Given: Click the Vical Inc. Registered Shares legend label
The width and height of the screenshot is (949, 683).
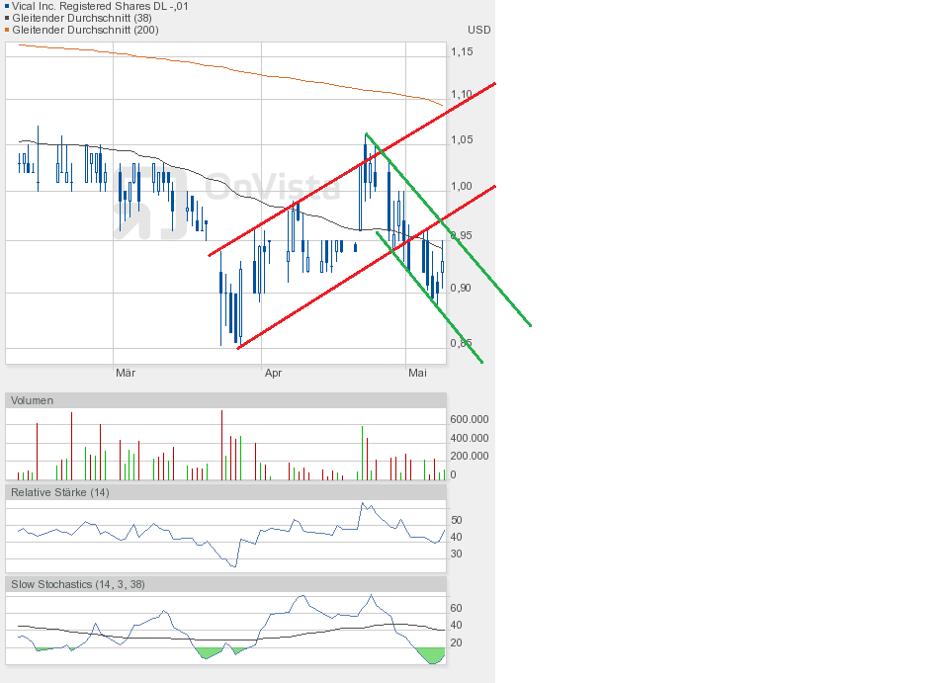Looking at the screenshot, I should (x=100, y=6).
